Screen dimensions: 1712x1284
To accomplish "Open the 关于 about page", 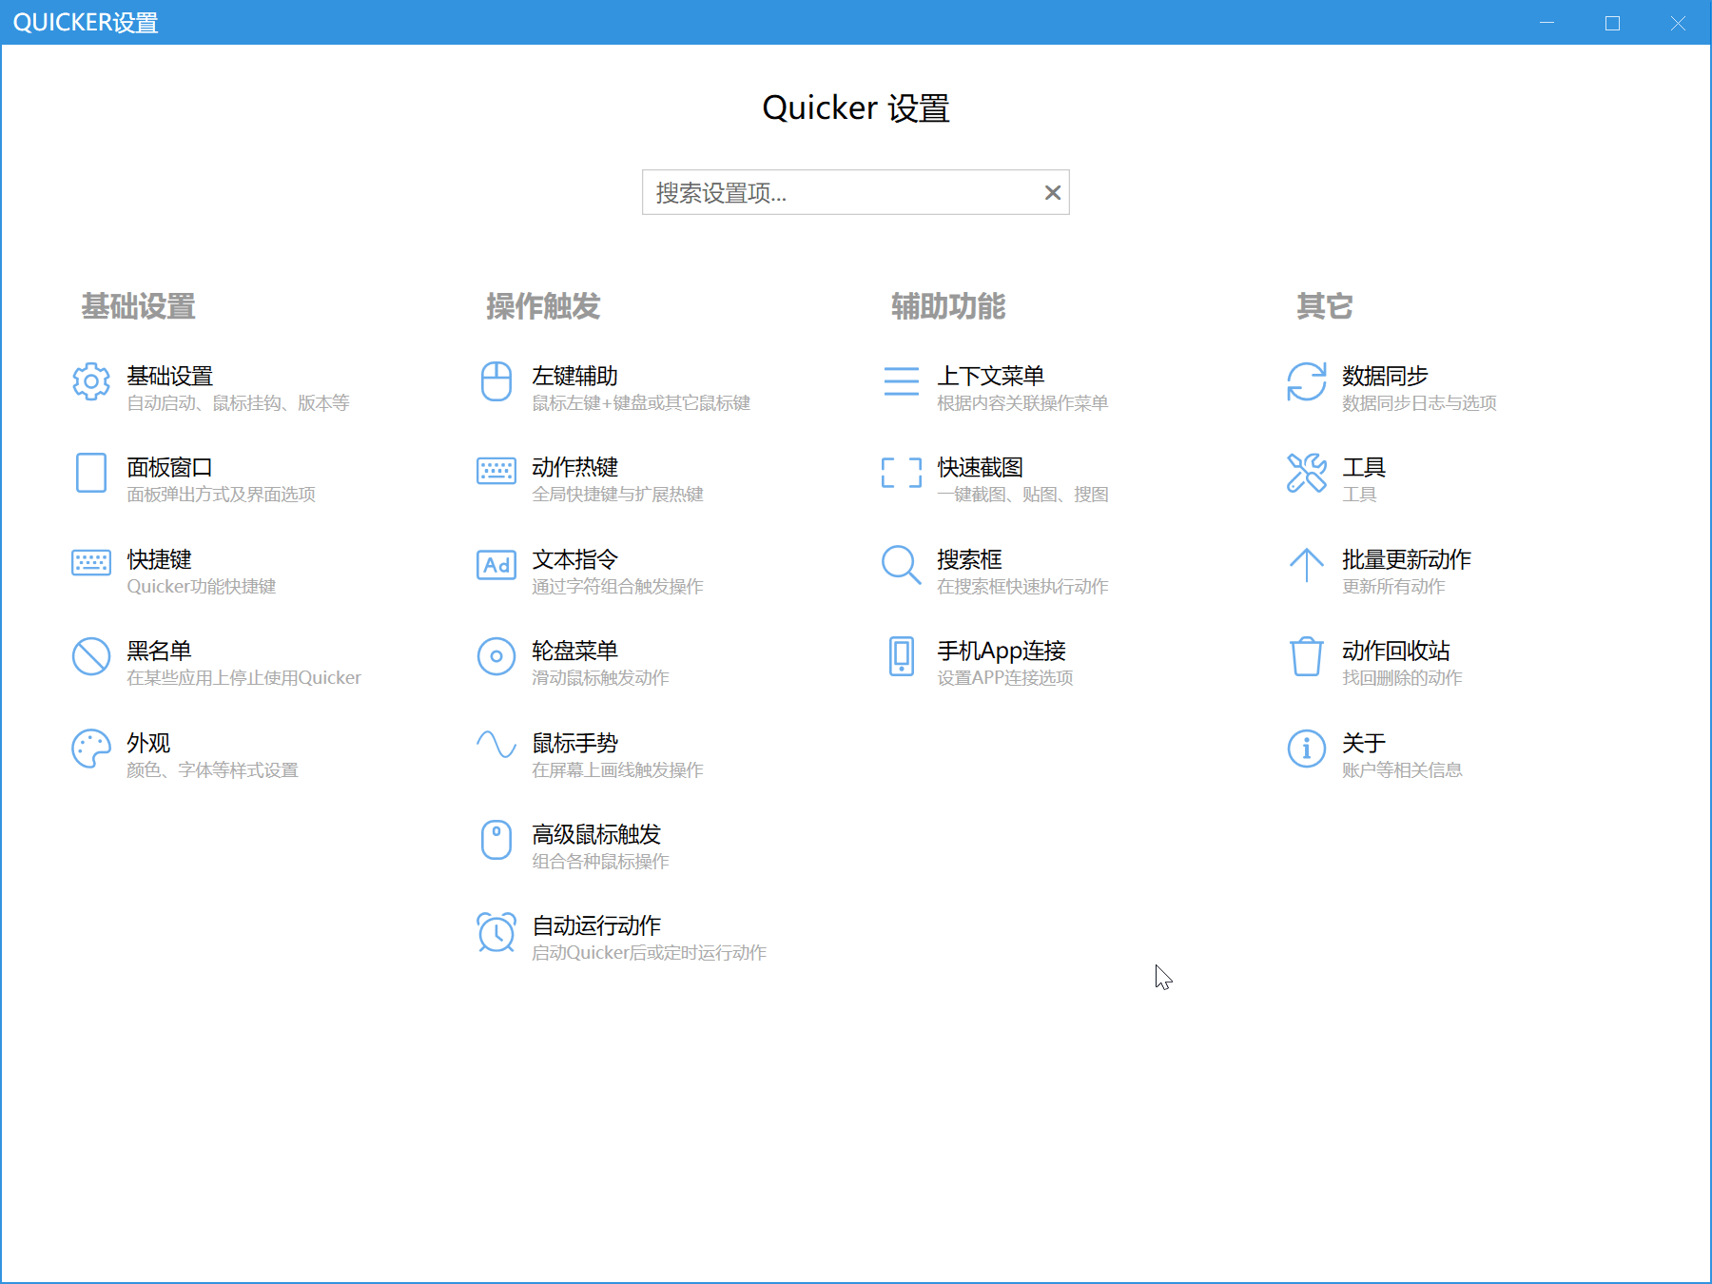I will point(1375,754).
